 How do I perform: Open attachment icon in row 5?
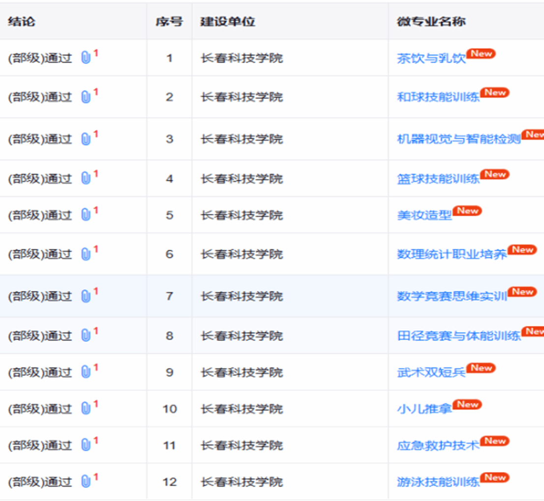(x=86, y=215)
